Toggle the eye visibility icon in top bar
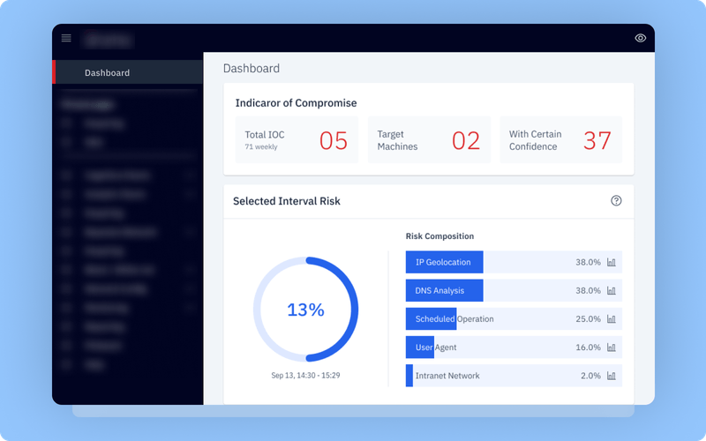706x441 pixels. (x=640, y=38)
